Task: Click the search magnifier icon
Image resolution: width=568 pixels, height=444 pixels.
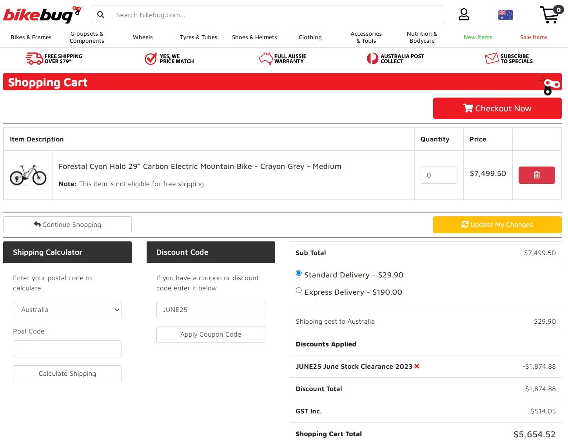Action: pyautogui.click(x=101, y=15)
